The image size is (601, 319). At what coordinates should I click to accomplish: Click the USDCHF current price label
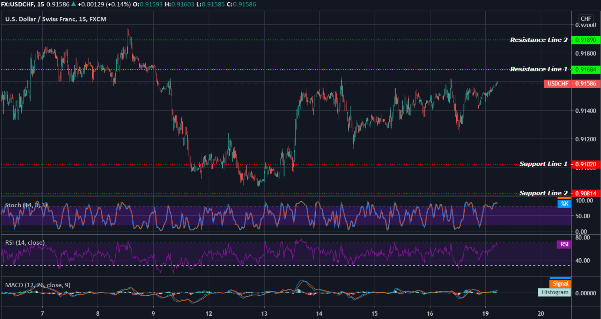click(558, 84)
